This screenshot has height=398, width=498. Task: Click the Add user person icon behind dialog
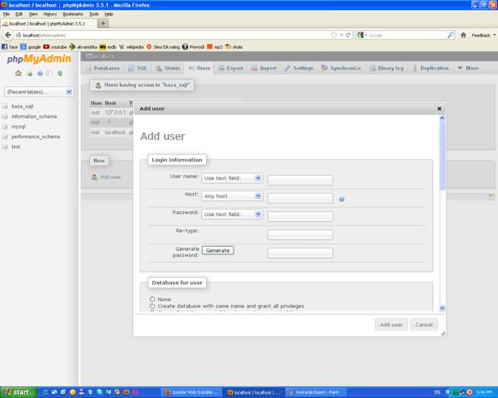click(x=94, y=177)
